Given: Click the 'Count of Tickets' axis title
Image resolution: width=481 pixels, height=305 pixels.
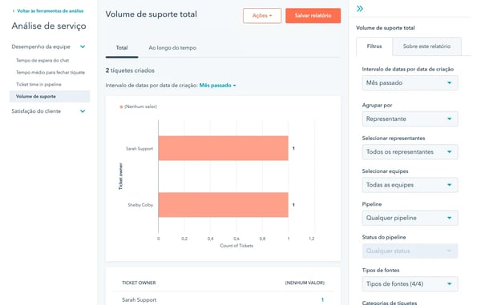Looking at the screenshot, I should pyautogui.click(x=236, y=246).
